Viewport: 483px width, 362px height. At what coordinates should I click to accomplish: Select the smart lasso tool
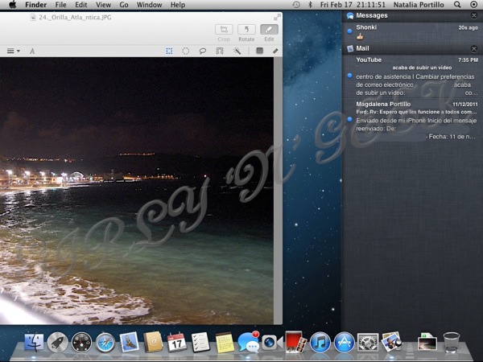pyautogui.click(x=219, y=51)
